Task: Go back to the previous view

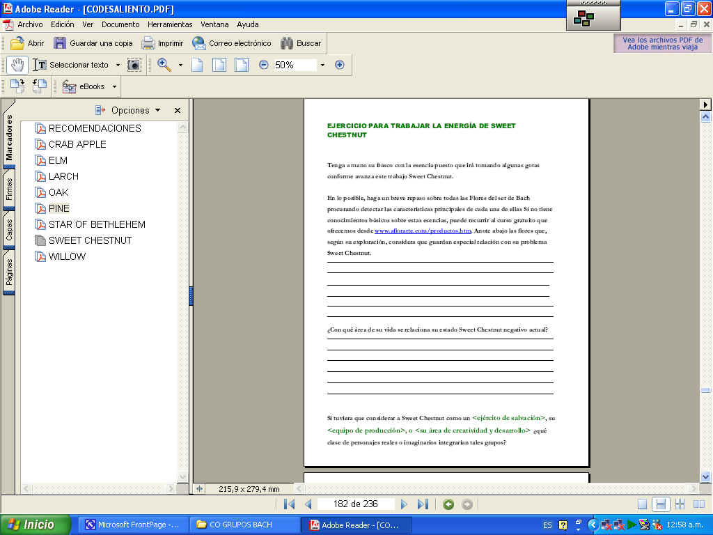Action: pos(448,504)
